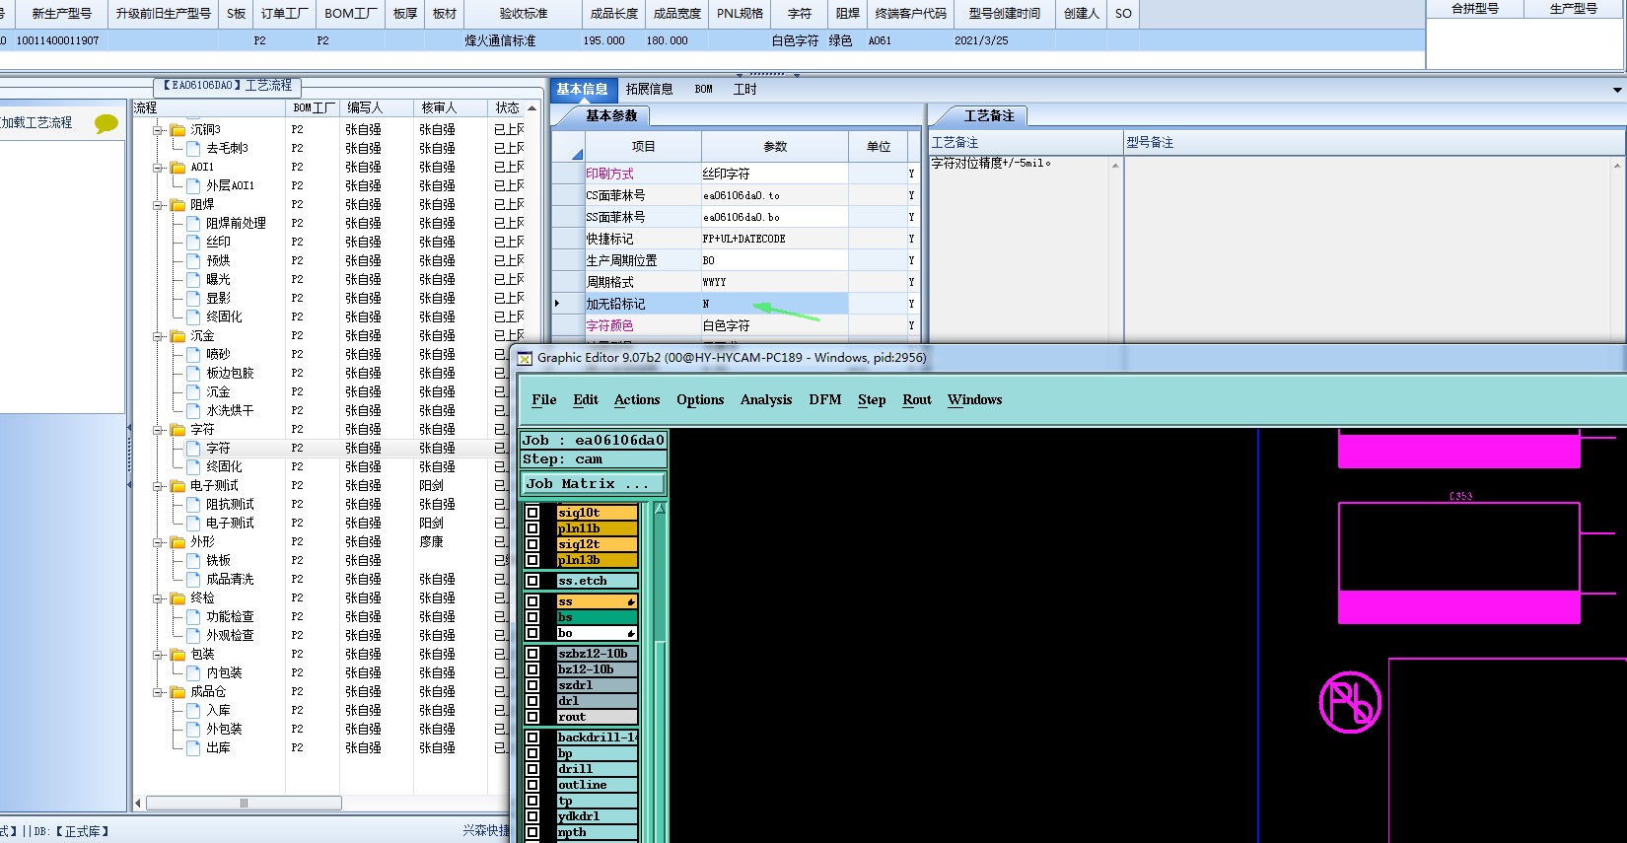1627x843 pixels.
Task: Collapse the AOI1 tree node
Action: click(158, 168)
